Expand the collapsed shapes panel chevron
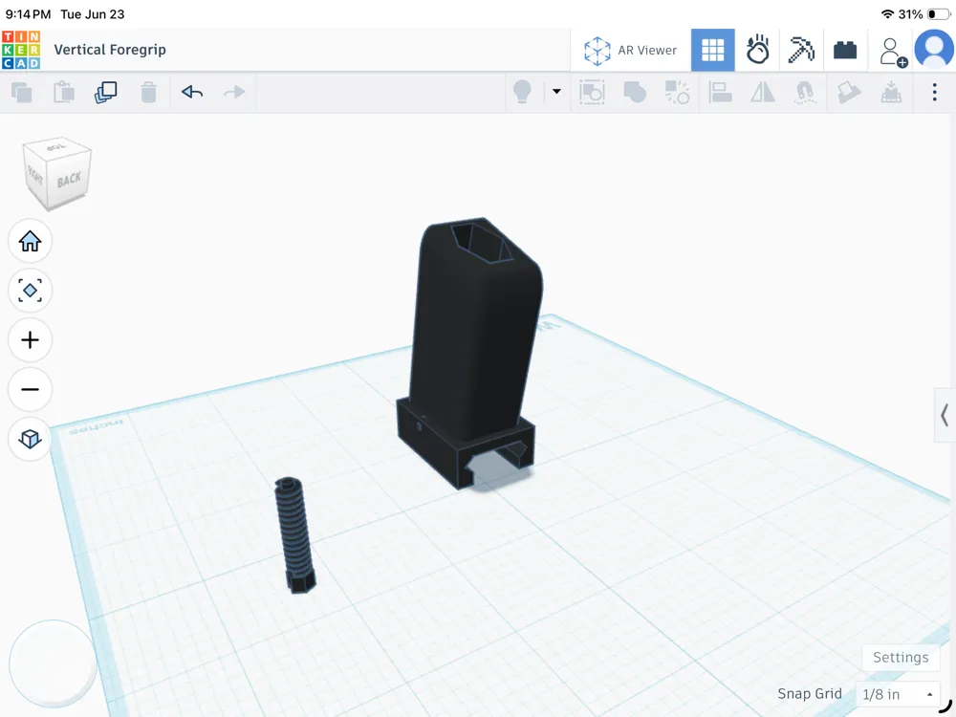The height and width of the screenshot is (717, 956). point(945,415)
